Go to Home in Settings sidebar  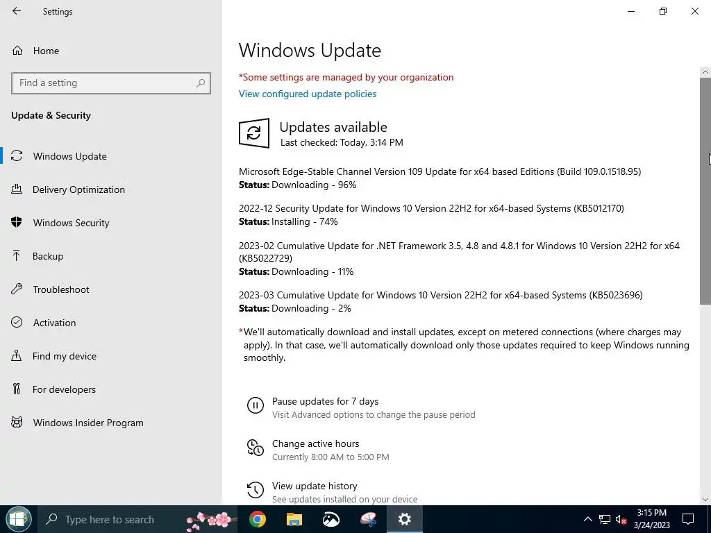[46, 51]
